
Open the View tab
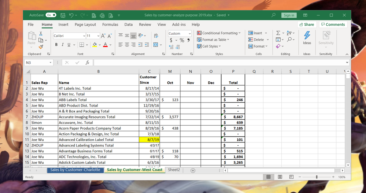click(x=162, y=25)
